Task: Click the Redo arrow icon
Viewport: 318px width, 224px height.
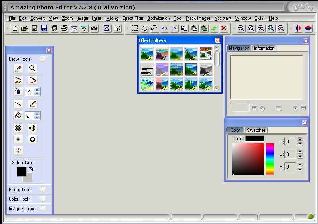Action: click(x=174, y=28)
